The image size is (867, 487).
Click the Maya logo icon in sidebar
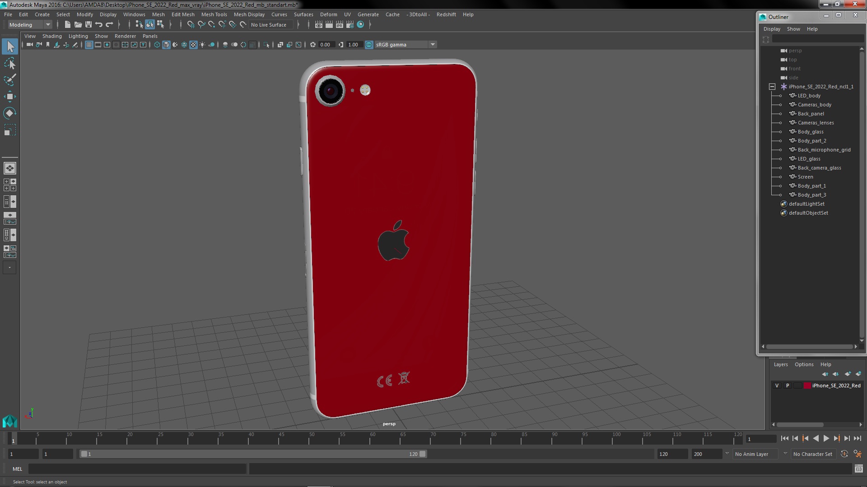10,421
